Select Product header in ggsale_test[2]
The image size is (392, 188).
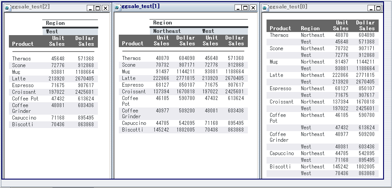[x=23, y=44]
